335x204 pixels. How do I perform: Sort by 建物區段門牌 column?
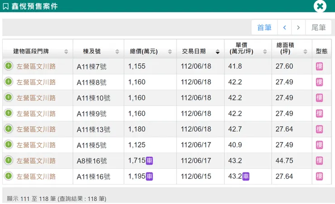pyautogui.click(x=38, y=49)
